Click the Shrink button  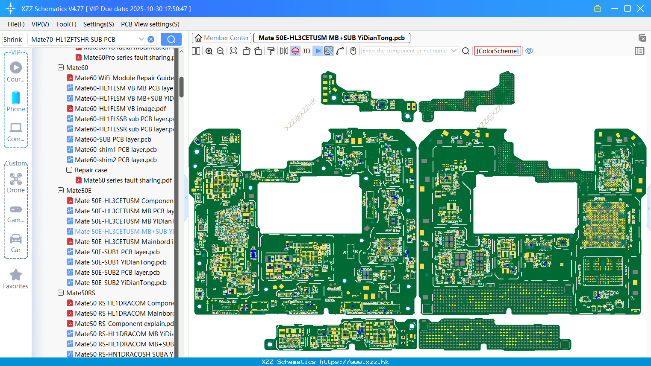tap(12, 39)
